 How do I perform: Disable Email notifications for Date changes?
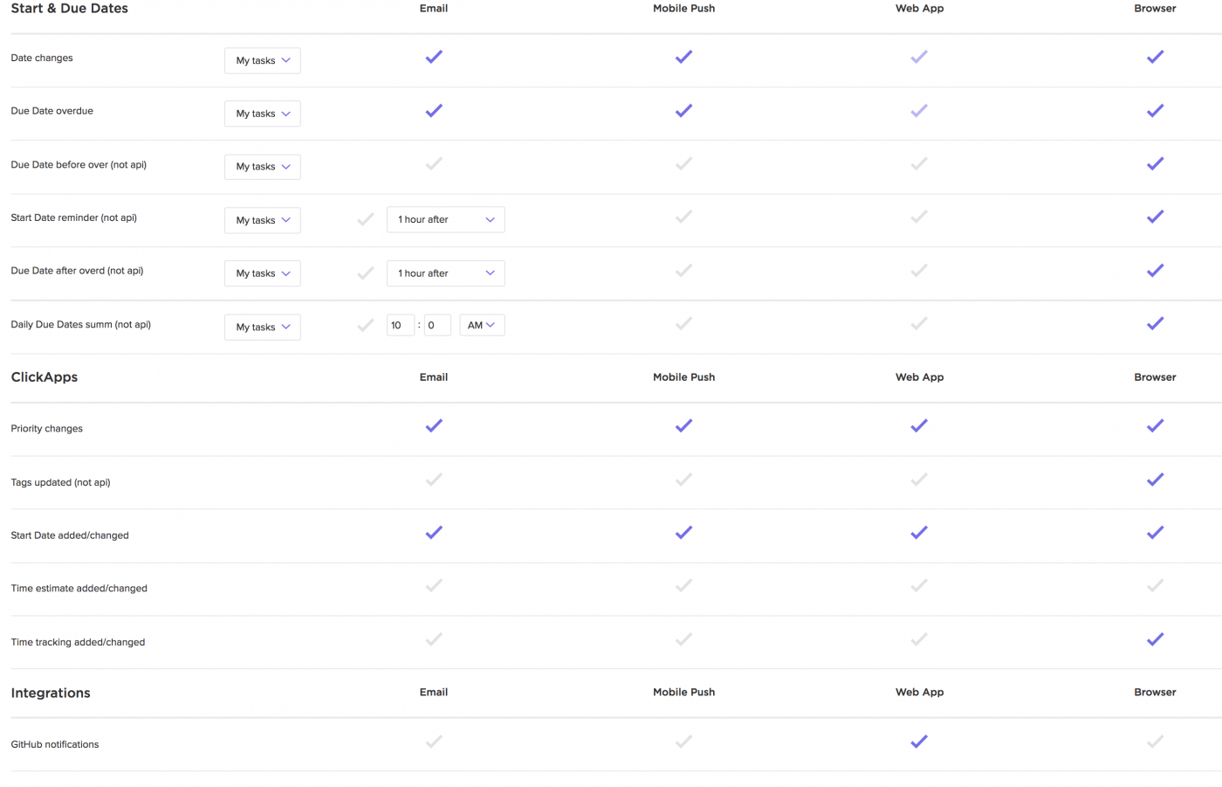coord(434,56)
